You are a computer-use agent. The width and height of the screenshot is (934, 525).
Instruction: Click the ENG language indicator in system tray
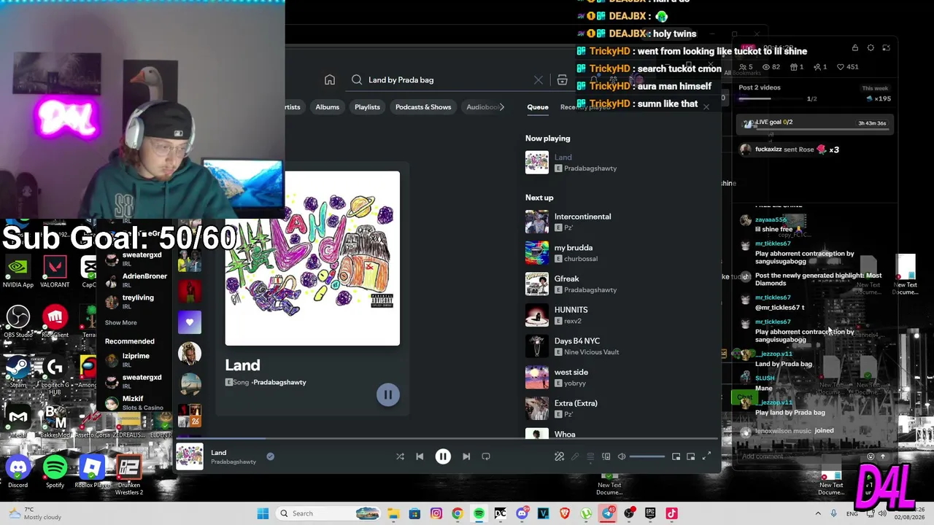[852, 513]
